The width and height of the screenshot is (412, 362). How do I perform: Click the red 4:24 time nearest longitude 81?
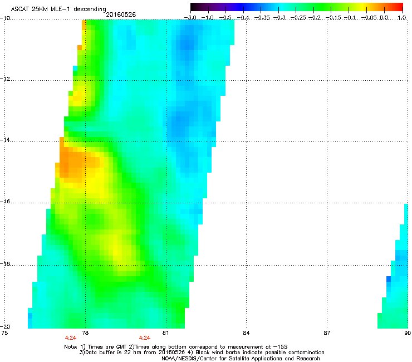pos(145,338)
